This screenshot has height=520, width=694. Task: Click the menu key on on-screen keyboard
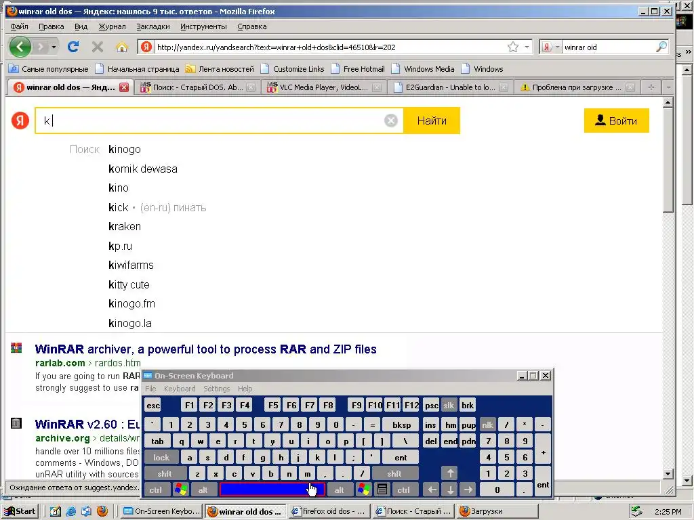(382, 490)
